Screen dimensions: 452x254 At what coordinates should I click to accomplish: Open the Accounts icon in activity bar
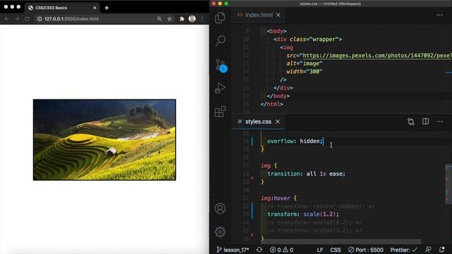[220, 209]
